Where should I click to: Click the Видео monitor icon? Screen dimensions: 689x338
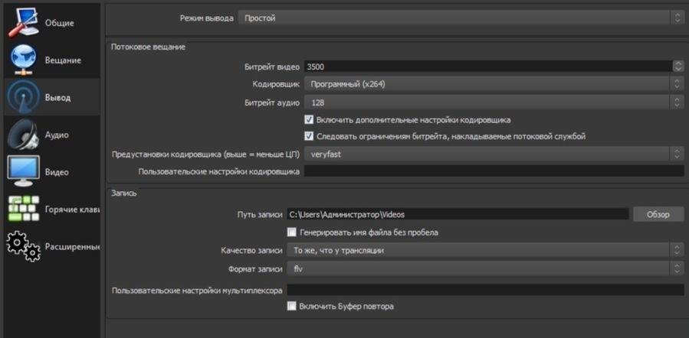(23, 172)
